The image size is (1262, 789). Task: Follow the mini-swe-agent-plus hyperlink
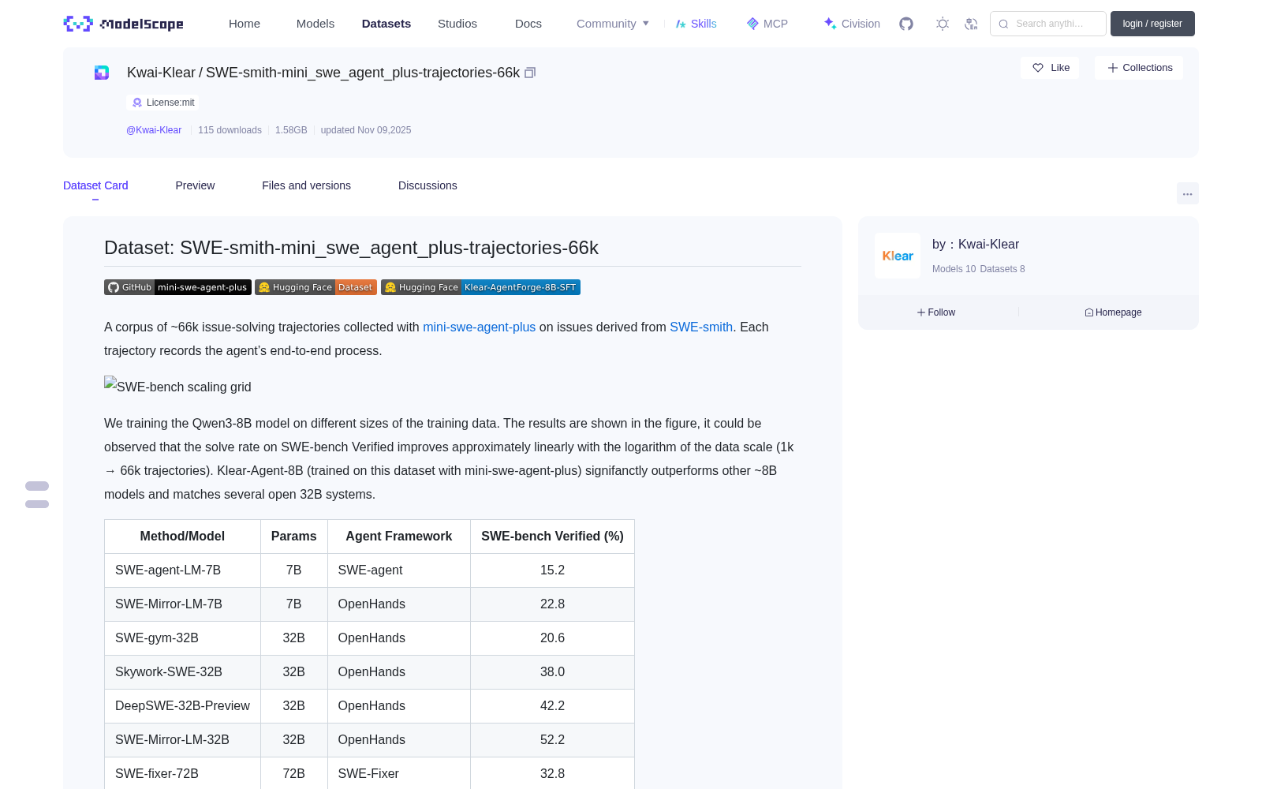(479, 327)
